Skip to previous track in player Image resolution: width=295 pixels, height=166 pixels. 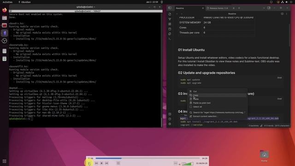pyautogui.click(x=96, y=163)
